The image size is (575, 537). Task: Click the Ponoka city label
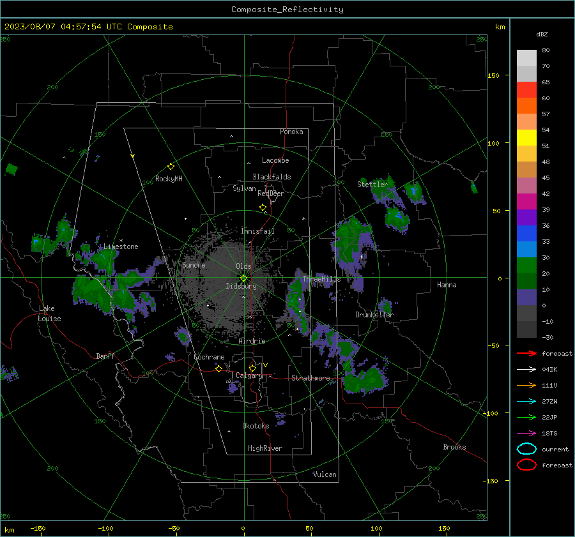coord(291,132)
